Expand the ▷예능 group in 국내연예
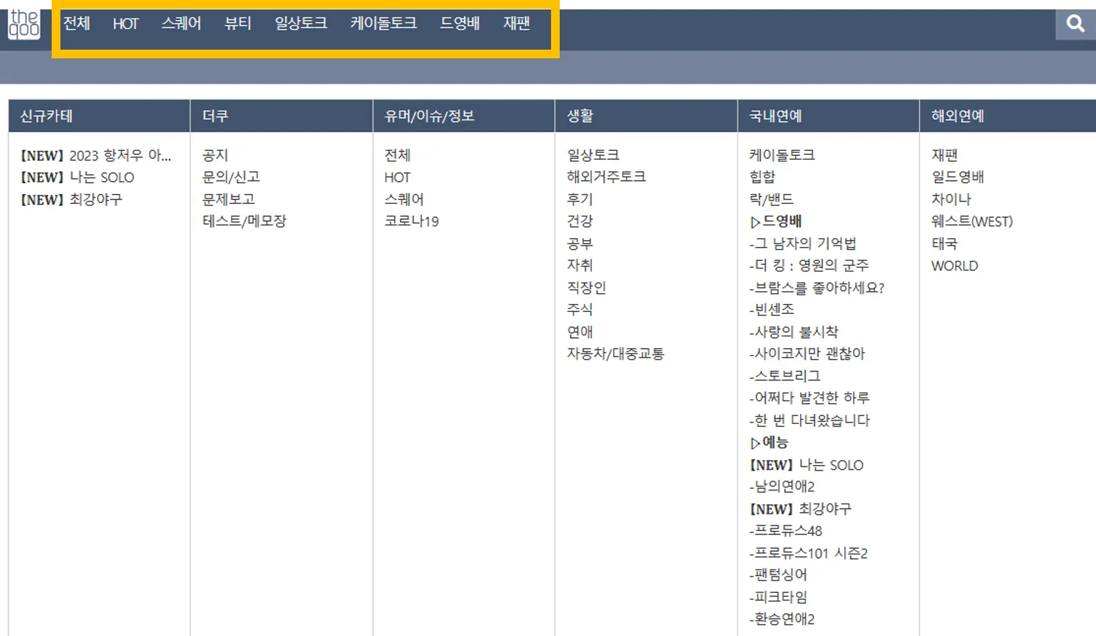The width and height of the screenshot is (1096, 636). click(769, 443)
